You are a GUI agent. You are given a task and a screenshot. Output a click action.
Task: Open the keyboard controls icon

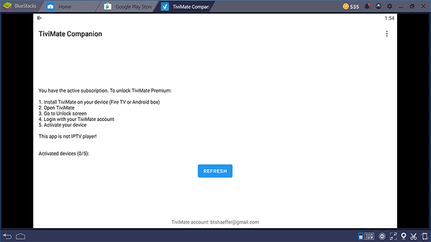pyautogui.click(x=369, y=236)
